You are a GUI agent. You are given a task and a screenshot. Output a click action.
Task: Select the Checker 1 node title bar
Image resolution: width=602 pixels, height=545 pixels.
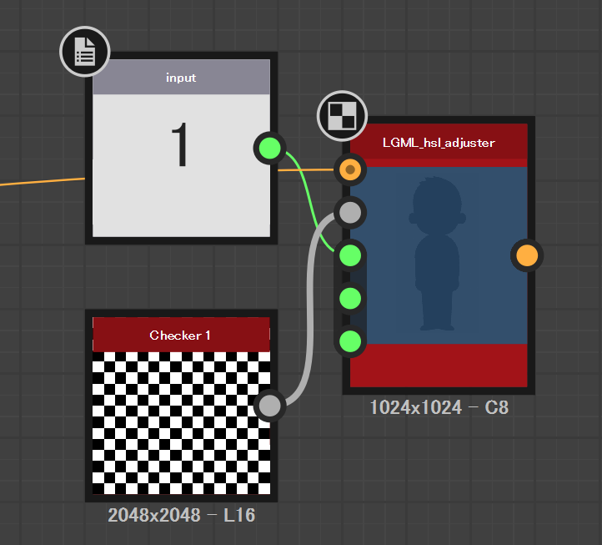pyautogui.click(x=181, y=335)
